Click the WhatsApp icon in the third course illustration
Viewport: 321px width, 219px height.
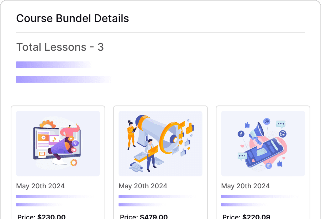282,134
